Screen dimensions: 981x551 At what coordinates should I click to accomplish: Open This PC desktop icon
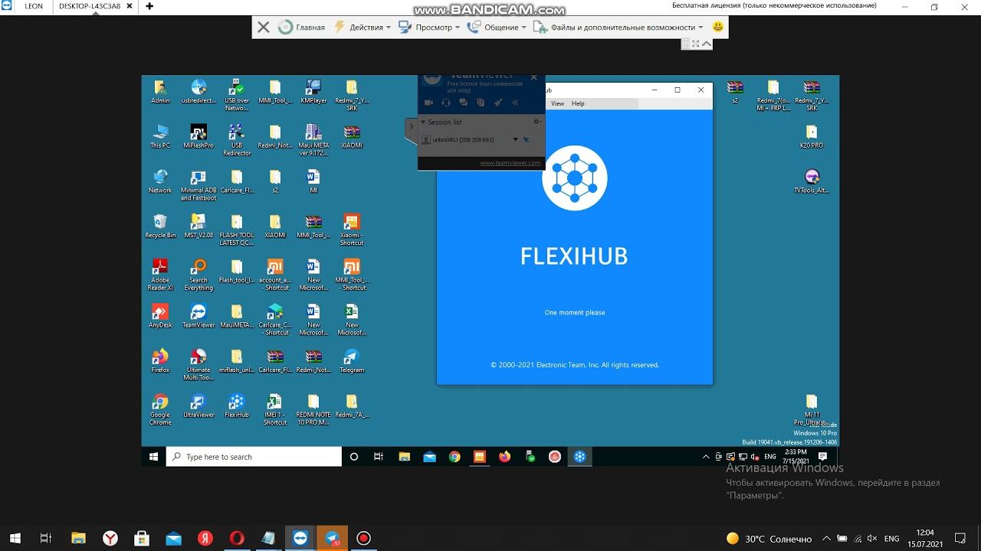pyautogui.click(x=160, y=136)
